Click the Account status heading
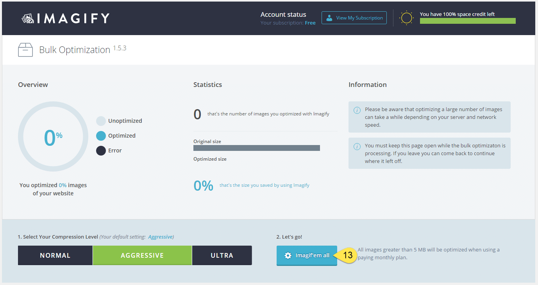 (x=283, y=14)
